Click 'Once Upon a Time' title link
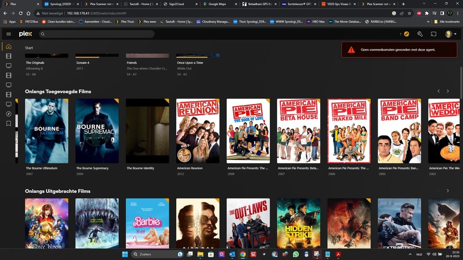The height and width of the screenshot is (260, 463). (x=190, y=63)
